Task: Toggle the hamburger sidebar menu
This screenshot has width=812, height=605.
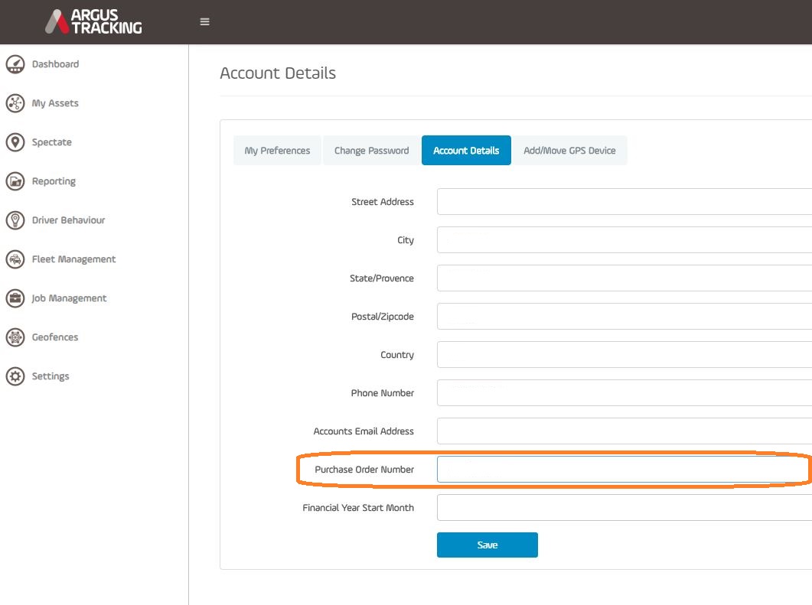Action: [204, 21]
